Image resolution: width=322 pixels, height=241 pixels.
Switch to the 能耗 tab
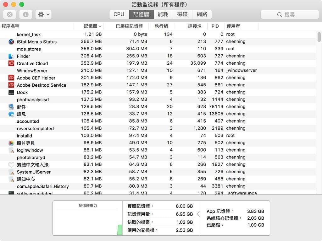163,14
